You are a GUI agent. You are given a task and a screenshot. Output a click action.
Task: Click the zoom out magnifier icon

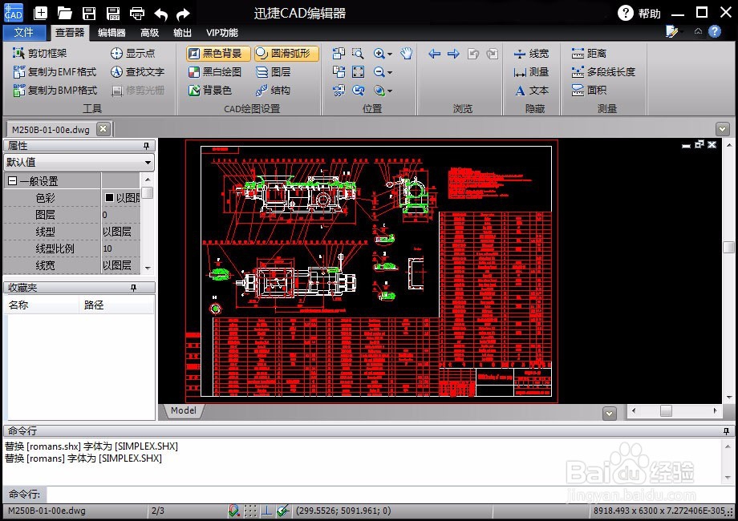pyautogui.click(x=379, y=71)
